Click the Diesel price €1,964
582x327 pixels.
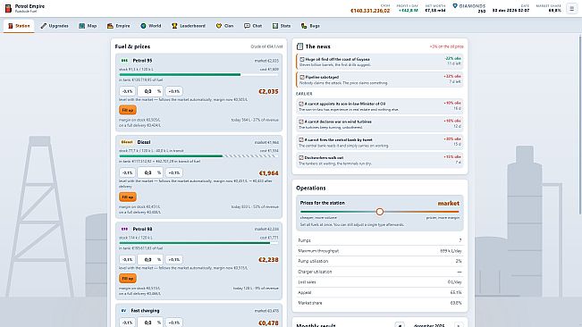pyautogui.click(x=268, y=173)
